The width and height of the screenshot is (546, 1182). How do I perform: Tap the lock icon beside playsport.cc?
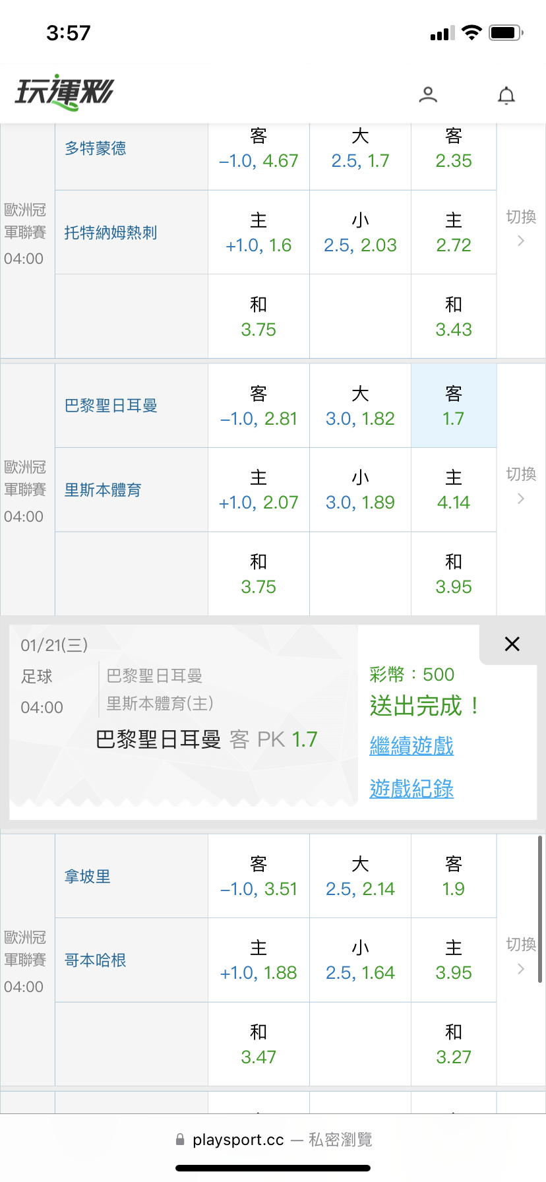(x=180, y=1139)
